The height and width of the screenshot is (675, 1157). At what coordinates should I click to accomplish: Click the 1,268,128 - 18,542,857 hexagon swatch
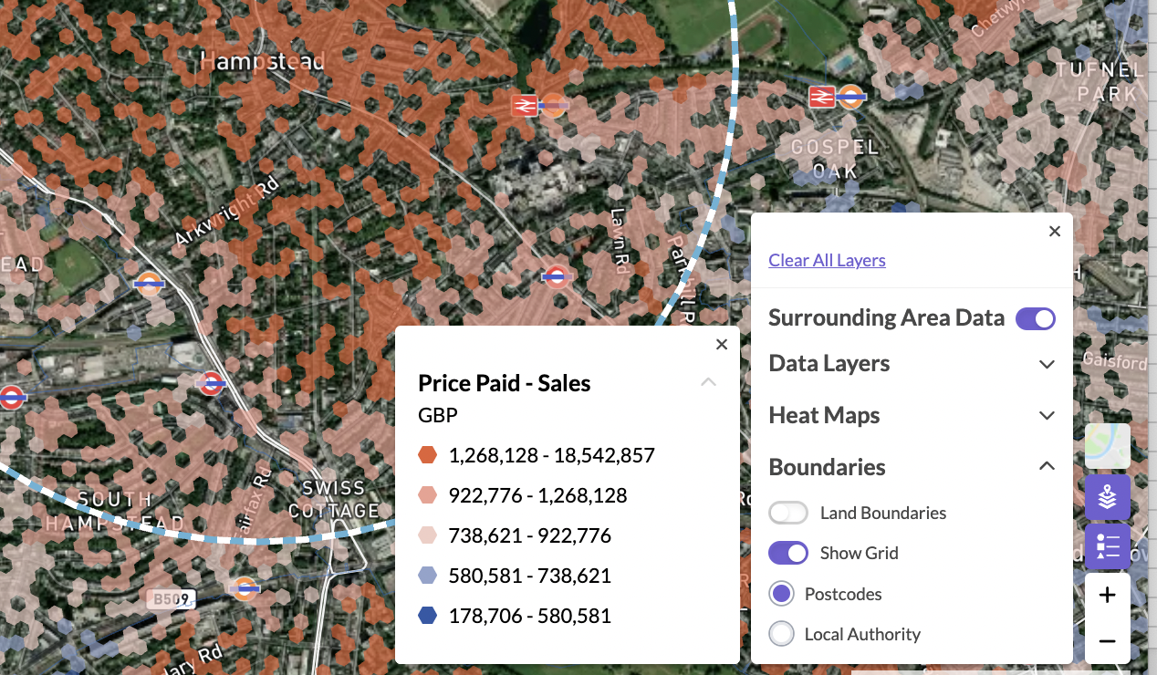(428, 455)
